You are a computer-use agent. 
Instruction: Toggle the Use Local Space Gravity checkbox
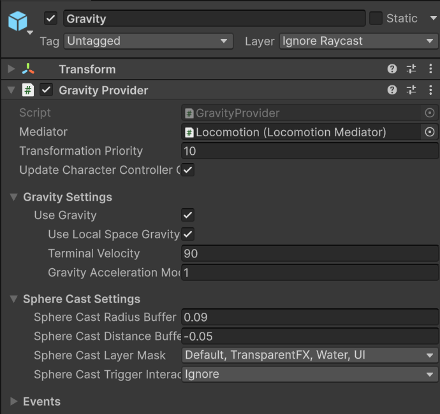coord(188,234)
